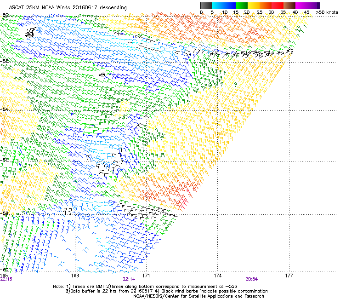340x299 pixels.
Task: Click the purple '22:14' swath time
Action: (x=129, y=279)
